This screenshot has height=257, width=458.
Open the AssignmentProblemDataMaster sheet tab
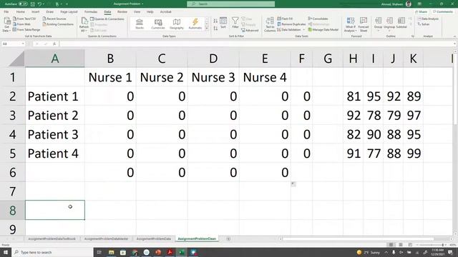[x=107, y=238]
